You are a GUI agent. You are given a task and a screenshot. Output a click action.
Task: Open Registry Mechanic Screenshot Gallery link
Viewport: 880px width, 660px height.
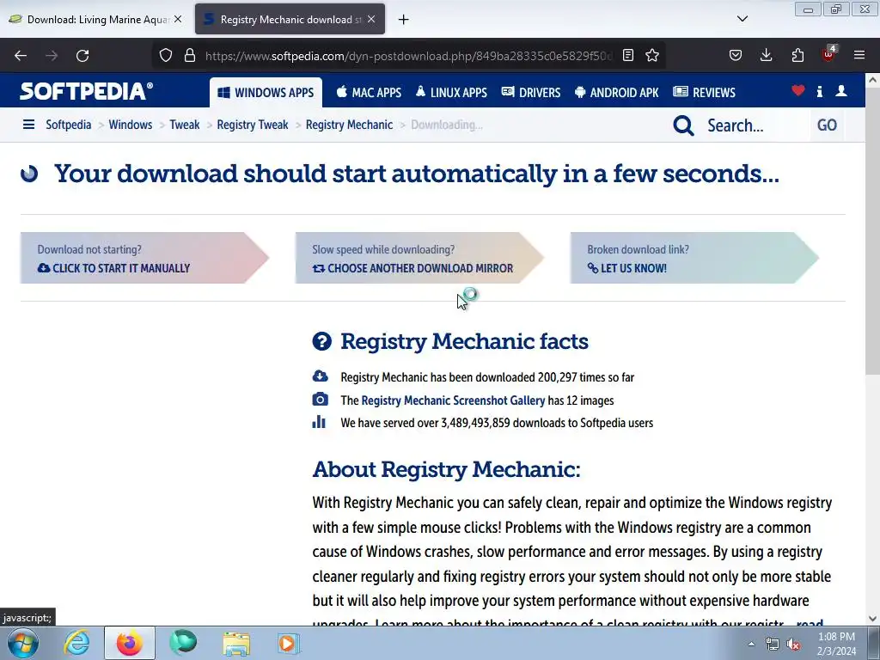tap(453, 400)
